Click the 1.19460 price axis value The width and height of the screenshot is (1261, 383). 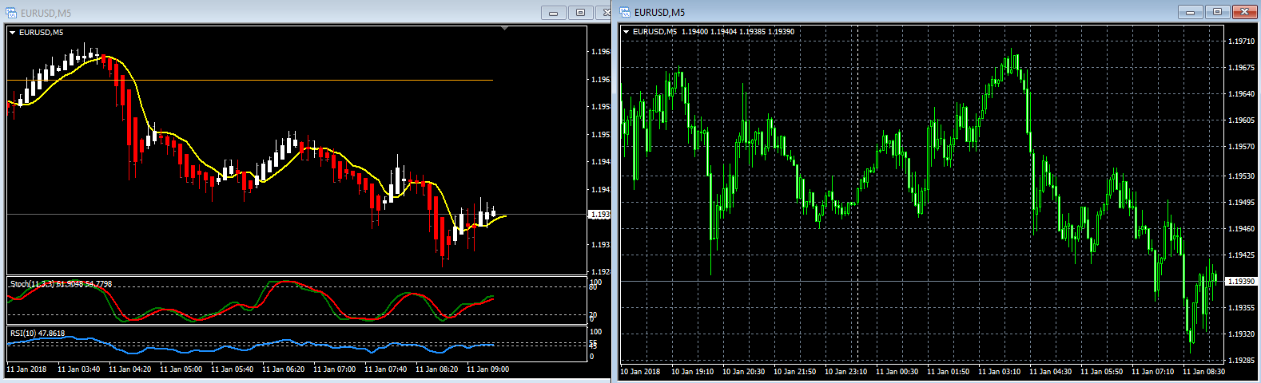[x=1242, y=229]
